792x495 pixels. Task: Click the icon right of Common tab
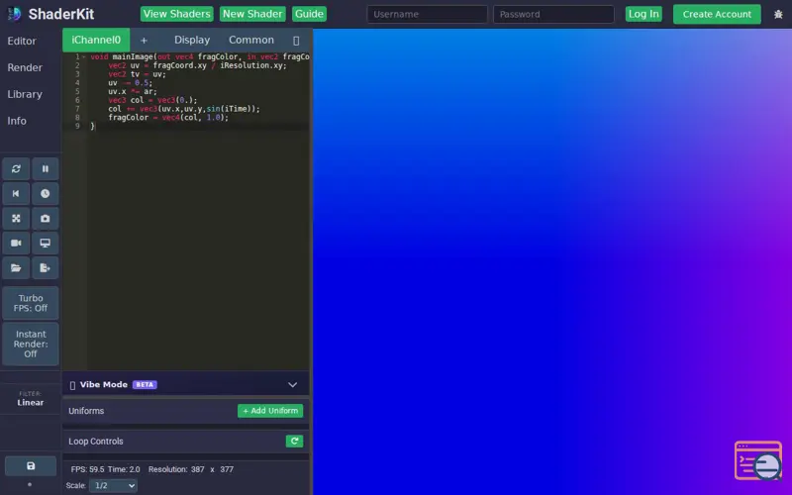[296, 41]
